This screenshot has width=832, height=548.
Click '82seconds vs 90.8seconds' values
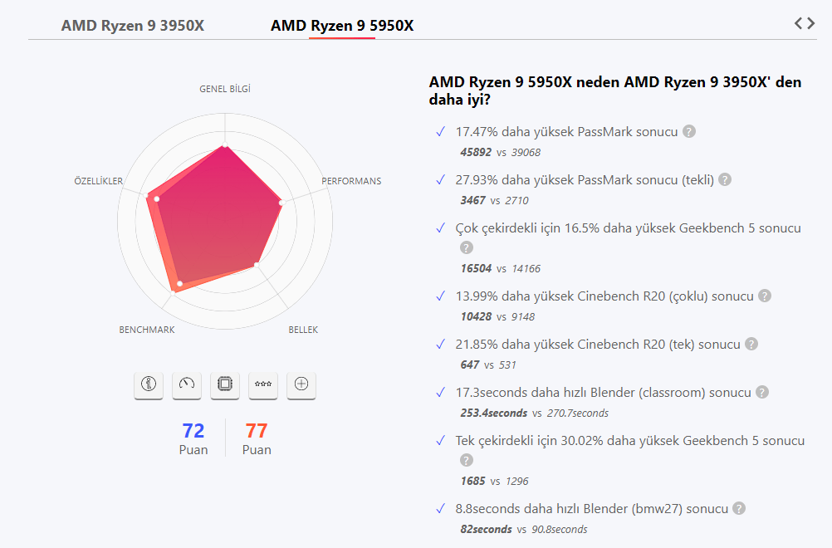(x=524, y=530)
